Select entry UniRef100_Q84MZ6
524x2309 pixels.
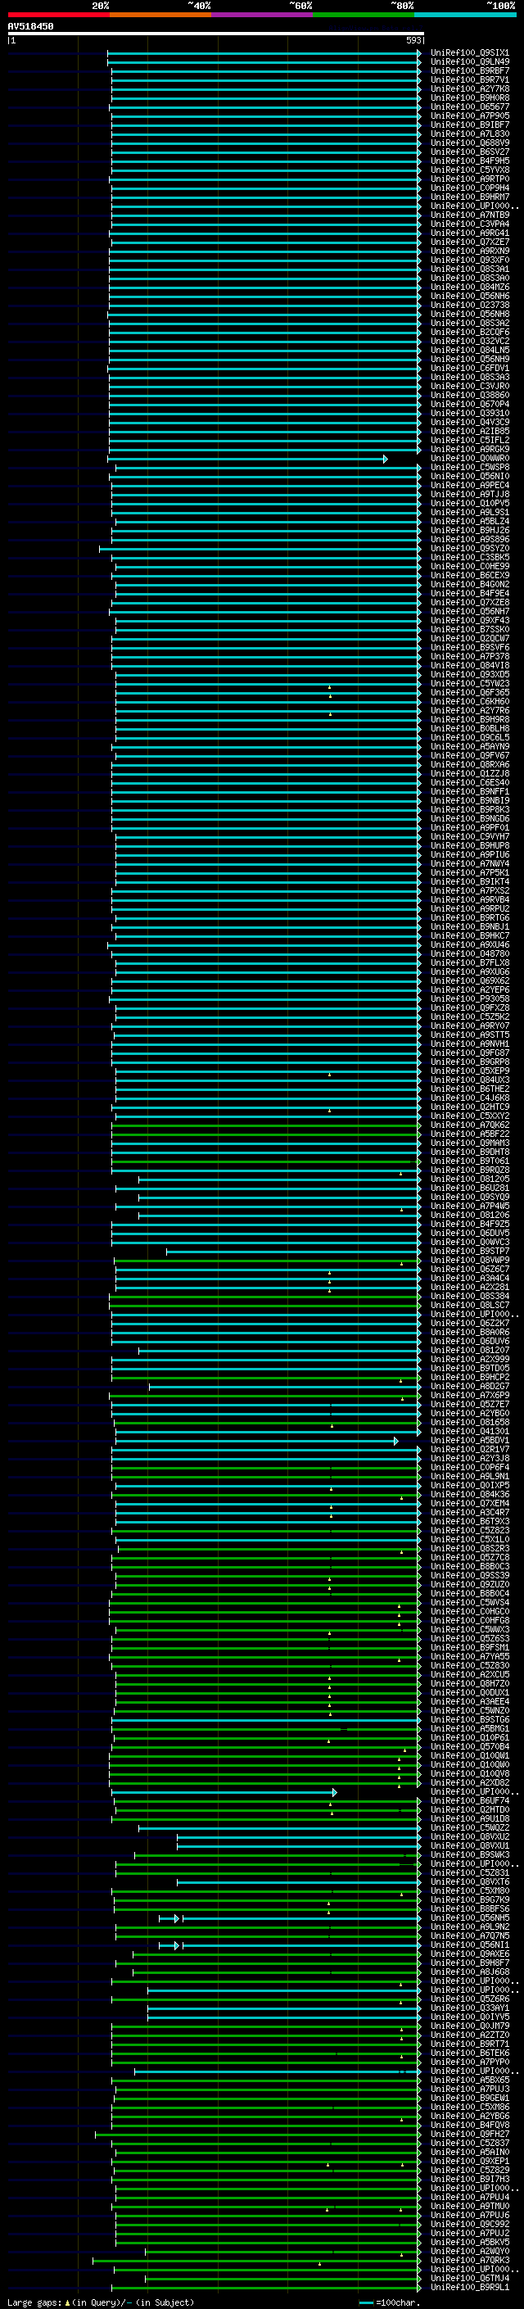469,287
